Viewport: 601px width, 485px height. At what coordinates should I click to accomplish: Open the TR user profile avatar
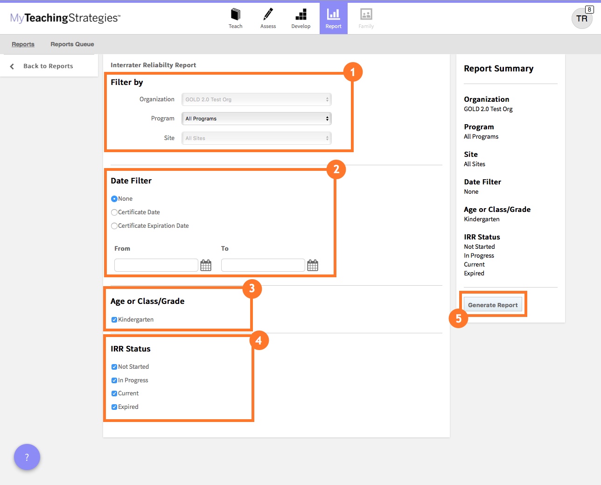(x=581, y=19)
